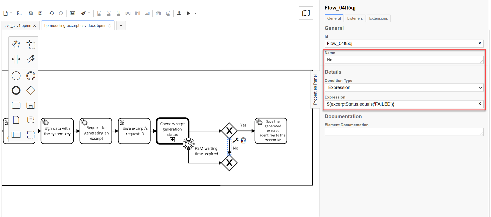Align selected elements left
This screenshot has width=491, height=217.
pyautogui.click(x=99, y=13)
